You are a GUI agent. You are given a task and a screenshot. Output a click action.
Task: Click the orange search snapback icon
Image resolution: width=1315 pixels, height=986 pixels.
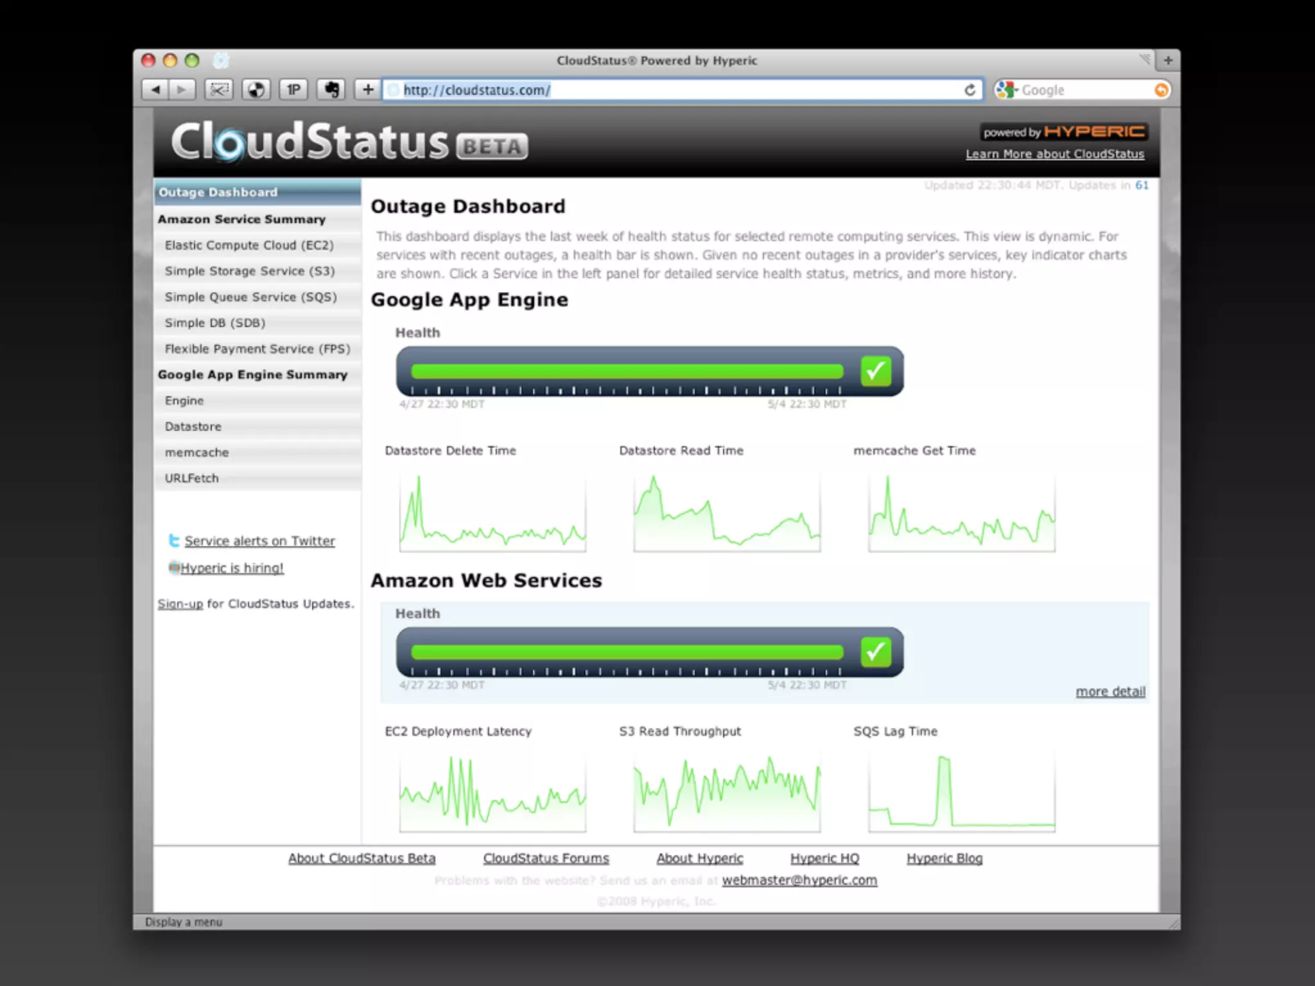[1161, 90]
